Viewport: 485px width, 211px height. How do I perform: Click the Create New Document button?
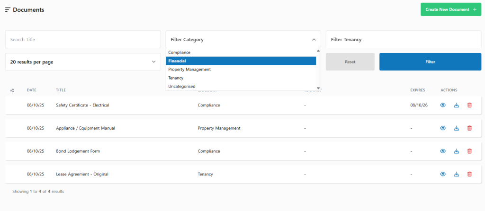pos(450,9)
